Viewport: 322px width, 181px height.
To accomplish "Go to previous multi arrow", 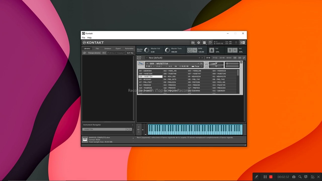I will tap(199, 58).
